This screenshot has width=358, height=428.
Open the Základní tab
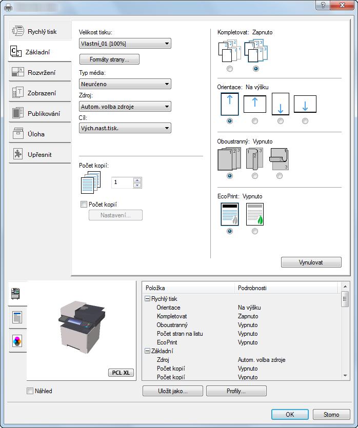40,52
